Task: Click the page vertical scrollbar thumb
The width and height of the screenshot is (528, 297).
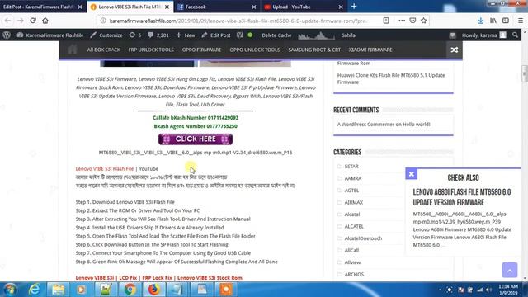Action: [x=525, y=74]
